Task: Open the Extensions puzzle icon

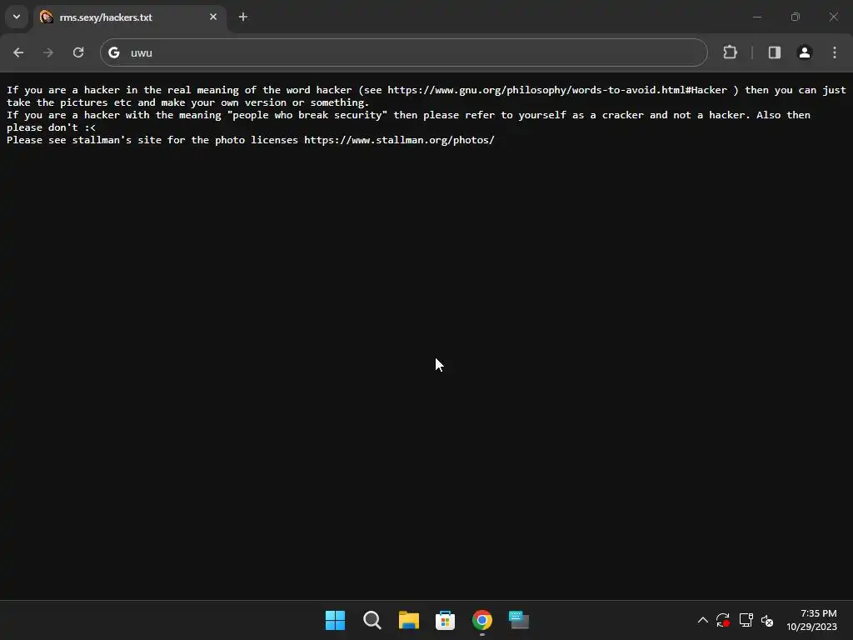Action: pyautogui.click(x=730, y=52)
